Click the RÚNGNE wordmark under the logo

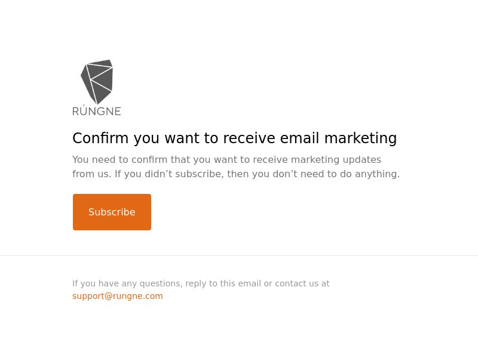[x=97, y=110]
